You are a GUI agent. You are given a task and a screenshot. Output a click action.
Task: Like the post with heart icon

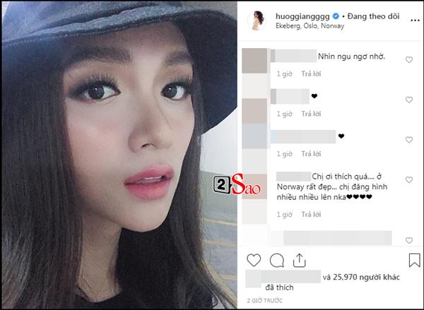(254, 261)
